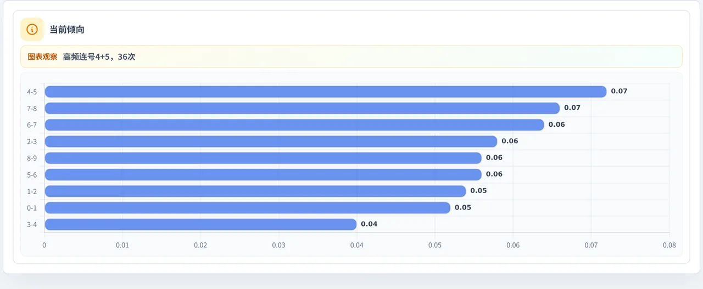Select the 2-3 bar in the chart
This screenshot has width=703, height=289.
point(271,141)
